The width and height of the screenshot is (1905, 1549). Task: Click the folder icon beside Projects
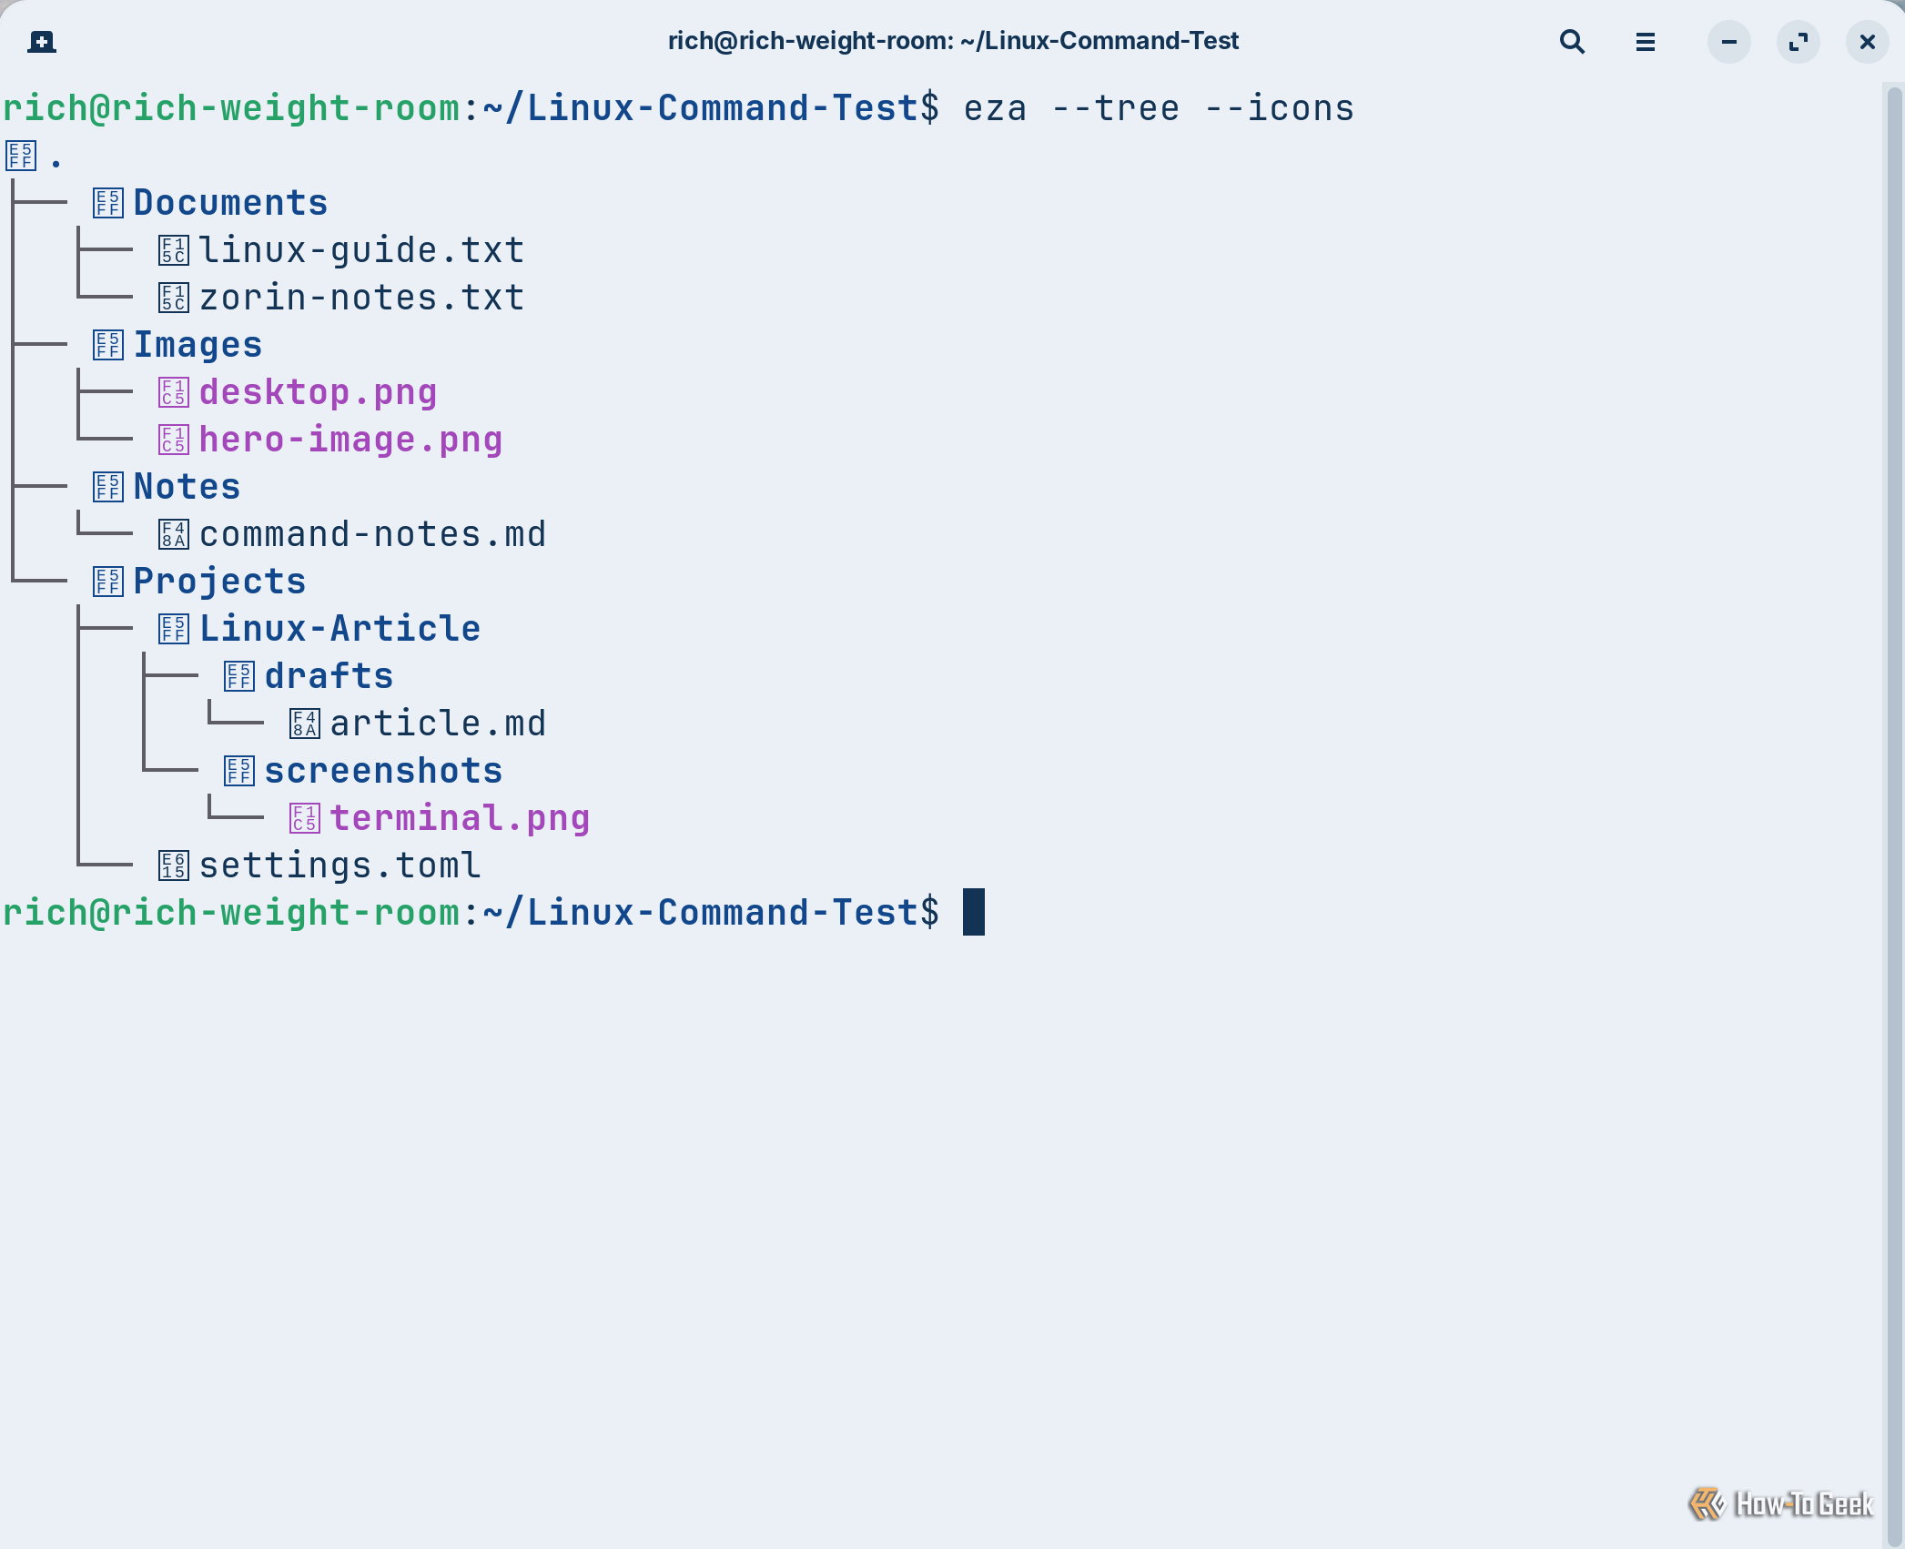click(x=108, y=582)
